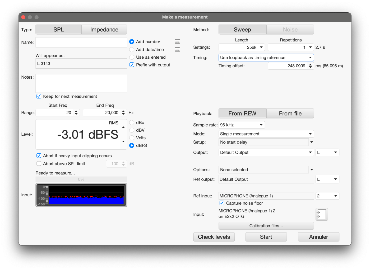Switch measurement type to SPL
The height and width of the screenshot is (270, 370).
click(58, 30)
